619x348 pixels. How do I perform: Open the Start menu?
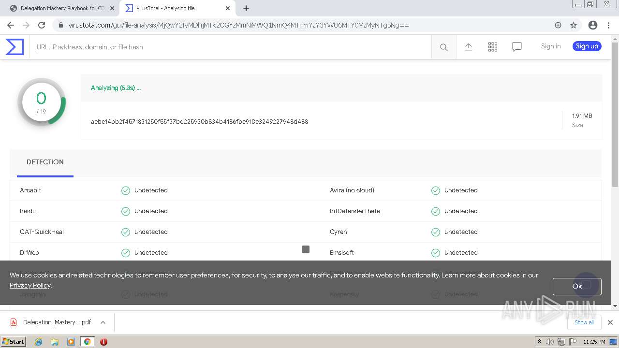[x=13, y=342]
